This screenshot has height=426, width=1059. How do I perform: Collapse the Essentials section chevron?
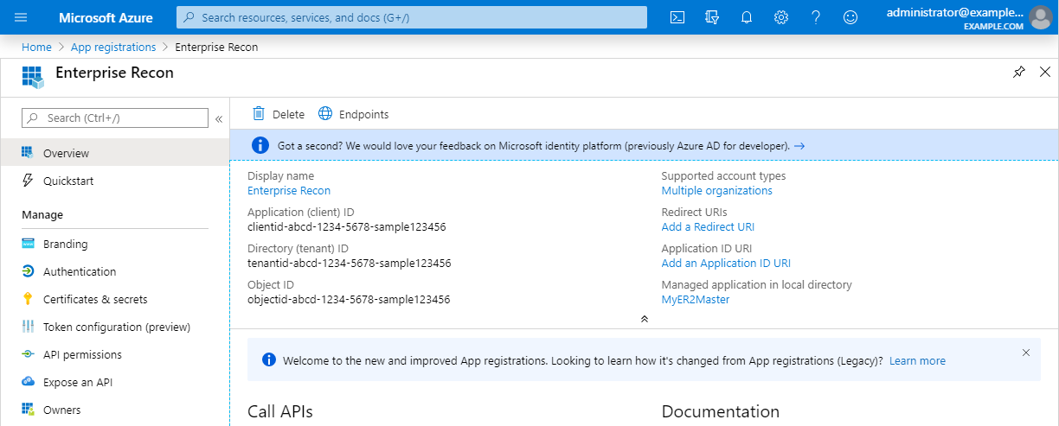644,319
